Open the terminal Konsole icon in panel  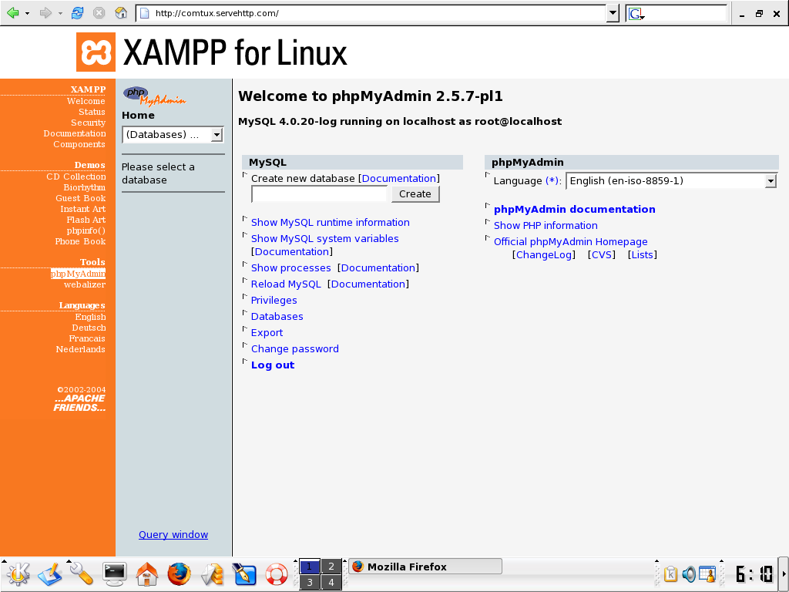pyautogui.click(x=114, y=573)
